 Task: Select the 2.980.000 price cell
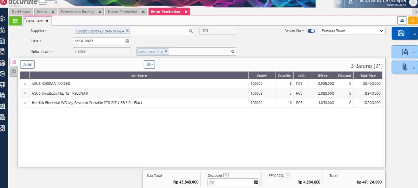322,93
